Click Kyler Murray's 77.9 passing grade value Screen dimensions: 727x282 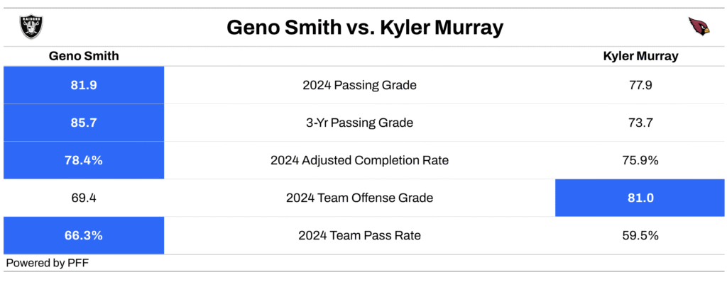pos(641,85)
